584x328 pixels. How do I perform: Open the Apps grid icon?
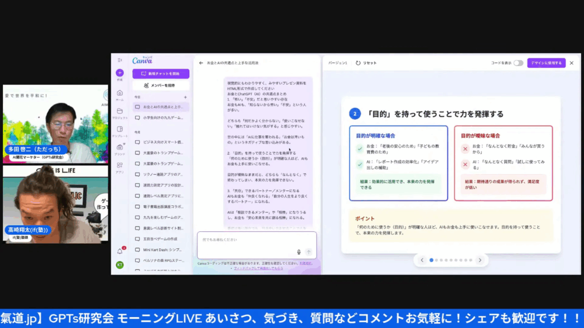[x=120, y=165]
